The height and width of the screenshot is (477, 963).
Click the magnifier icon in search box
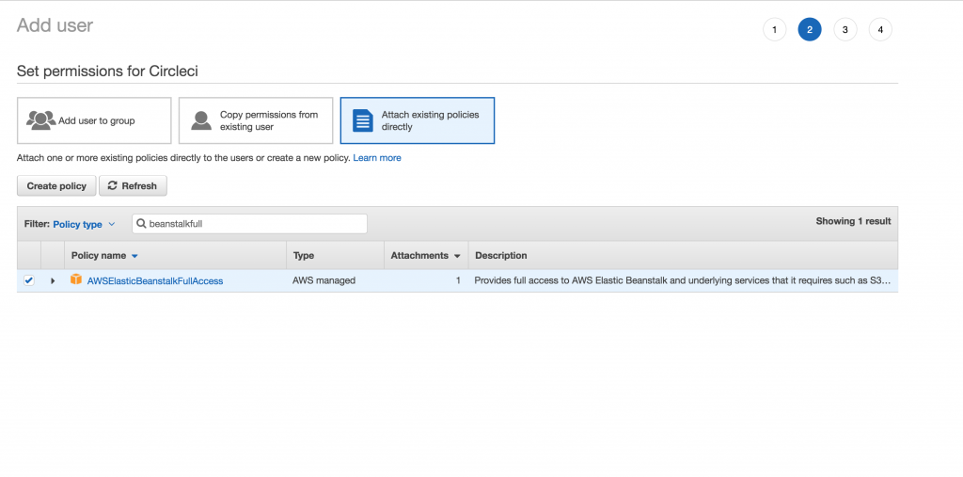point(141,224)
